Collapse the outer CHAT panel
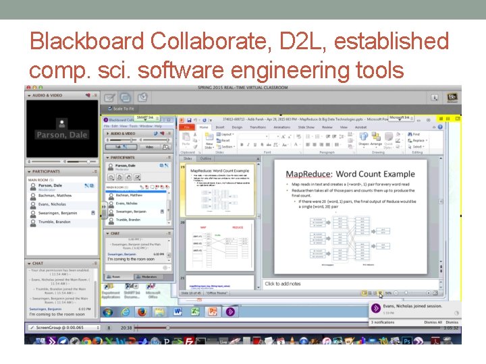Image resolution: width=486 pixels, height=364 pixels. [x=29, y=264]
